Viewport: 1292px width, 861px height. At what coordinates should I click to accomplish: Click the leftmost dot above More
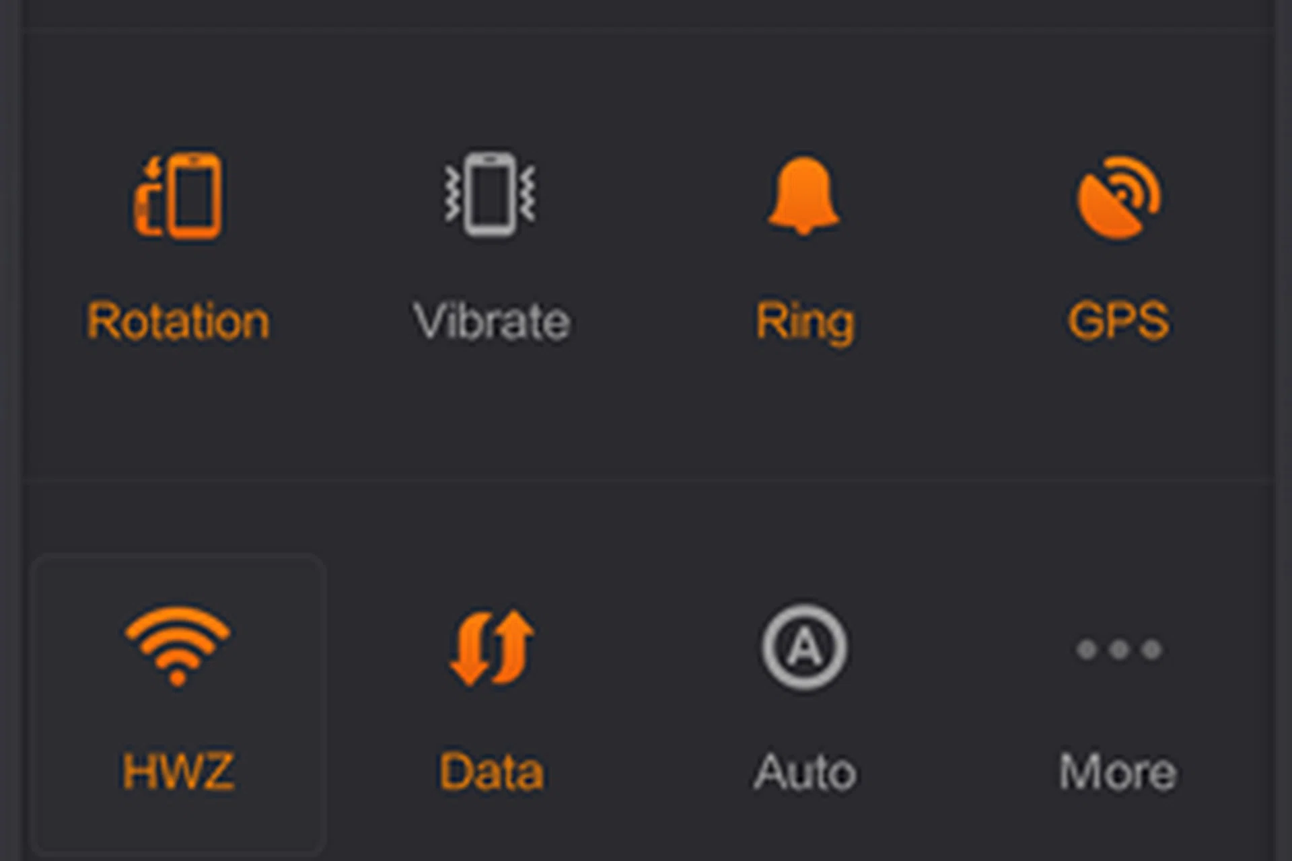[x=1086, y=649]
